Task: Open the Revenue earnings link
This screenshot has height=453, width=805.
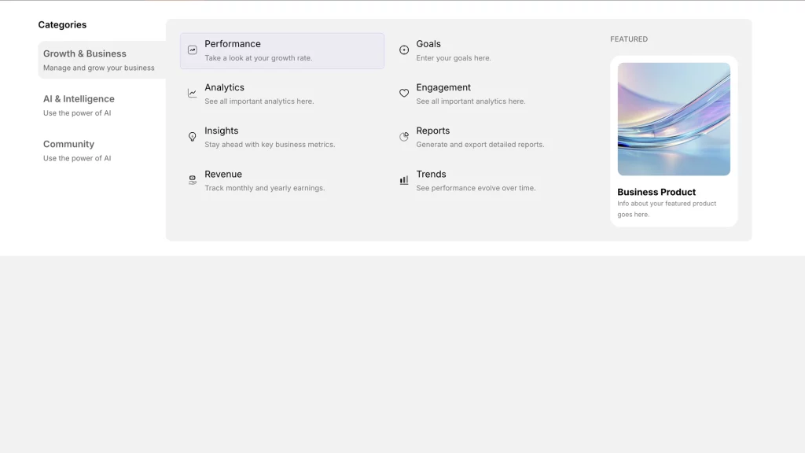Action: (223, 175)
